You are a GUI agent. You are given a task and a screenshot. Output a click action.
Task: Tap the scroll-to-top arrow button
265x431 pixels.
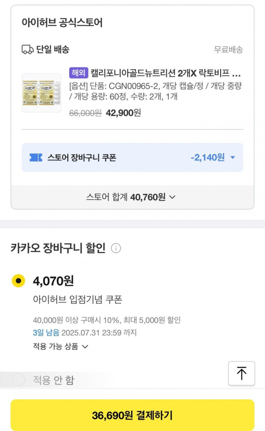(x=242, y=373)
